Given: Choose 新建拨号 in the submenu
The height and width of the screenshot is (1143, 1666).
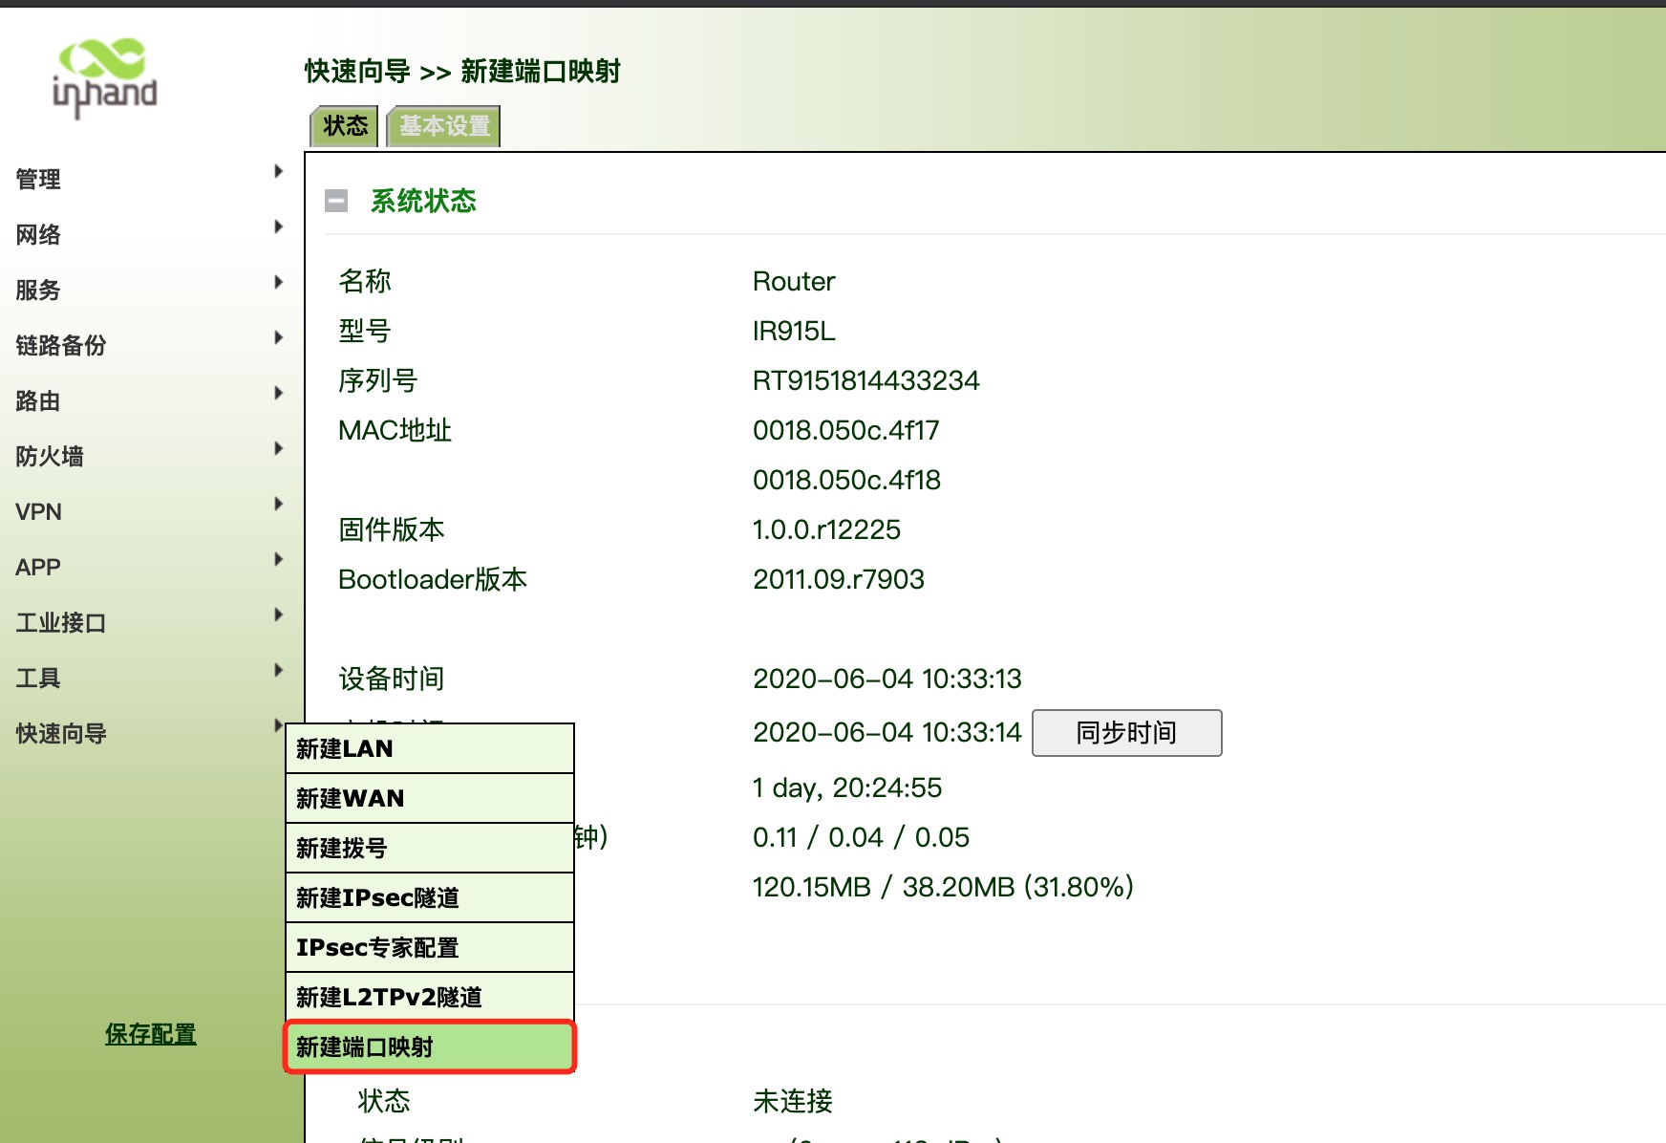Looking at the screenshot, I should [429, 848].
